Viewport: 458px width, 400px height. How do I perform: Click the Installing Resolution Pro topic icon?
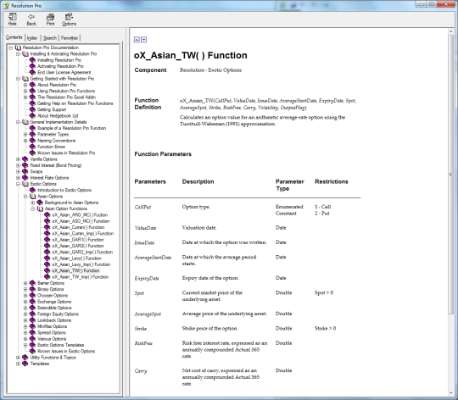pos(32,60)
